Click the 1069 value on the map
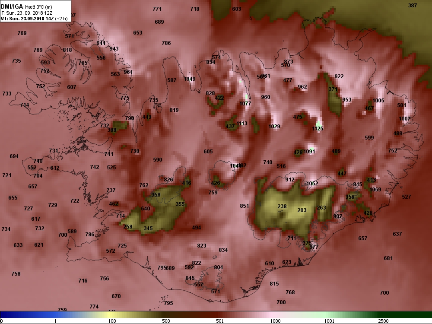The height and width of the screenshot is (324, 432). pyautogui.click(x=375, y=189)
